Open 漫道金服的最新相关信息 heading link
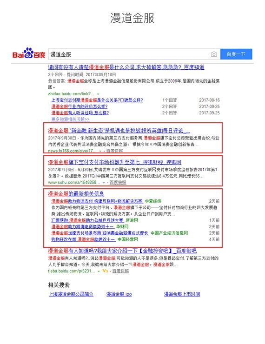Viewport: 265px width, 344px height. [76, 194]
